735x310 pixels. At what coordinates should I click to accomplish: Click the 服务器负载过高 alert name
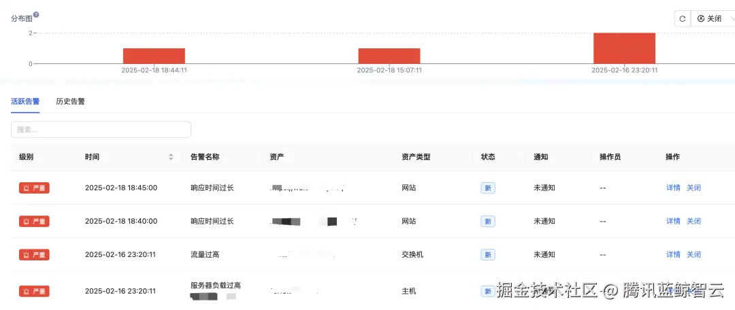pos(216,285)
